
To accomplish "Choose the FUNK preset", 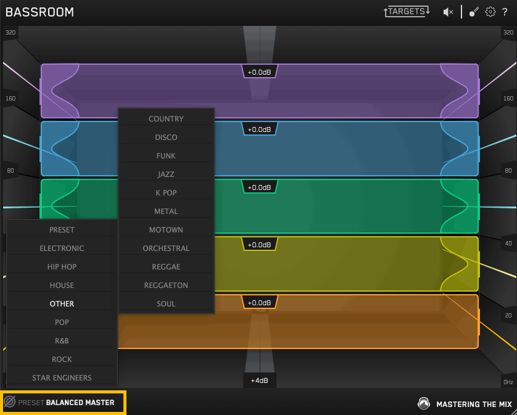I will pyautogui.click(x=166, y=155).
